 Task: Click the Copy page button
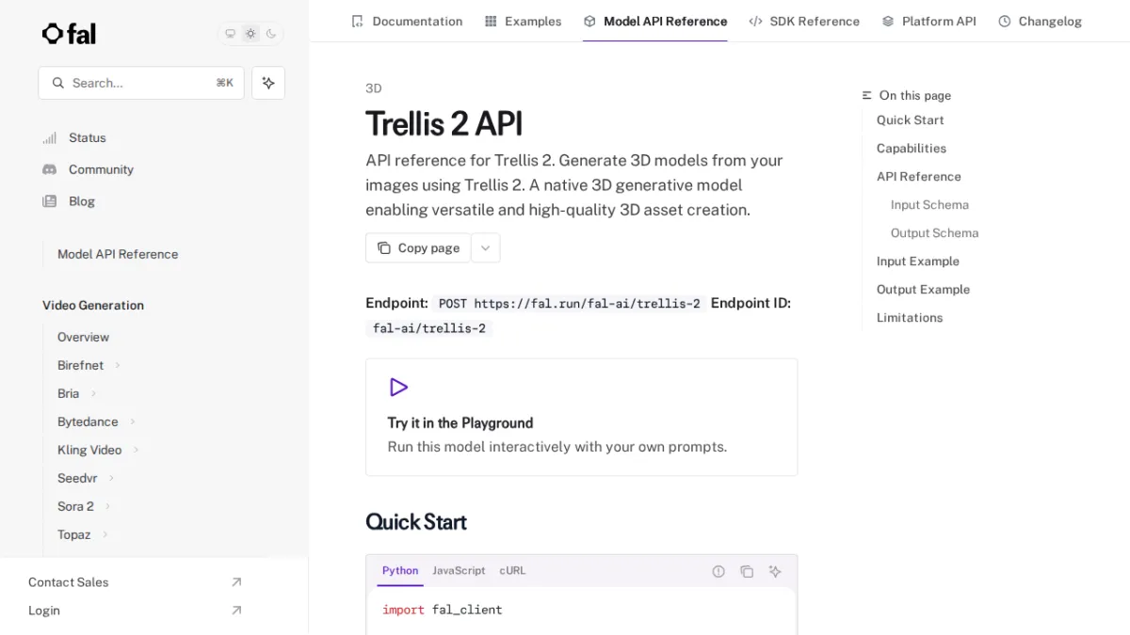click(x=418, y=248)
